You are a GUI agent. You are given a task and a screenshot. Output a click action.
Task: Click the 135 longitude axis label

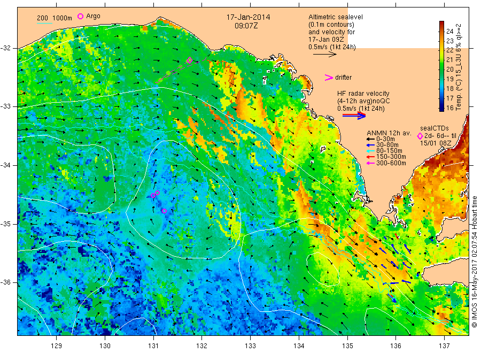pyautogui.click(x=347, y=346)
